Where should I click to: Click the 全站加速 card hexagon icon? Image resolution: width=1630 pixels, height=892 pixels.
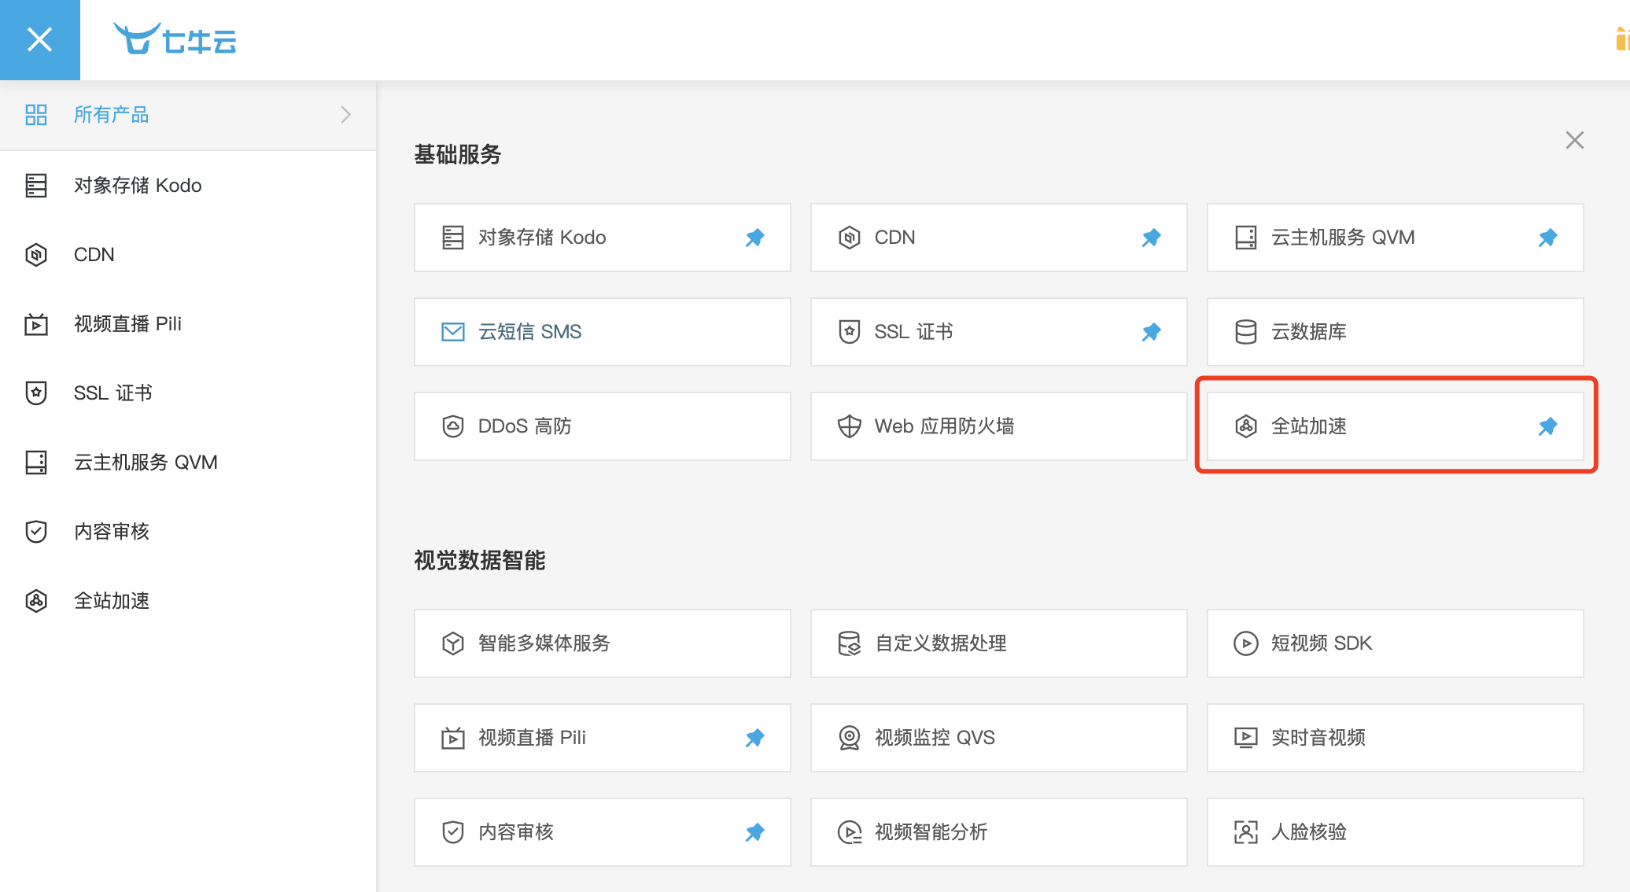coord(1246,426)
